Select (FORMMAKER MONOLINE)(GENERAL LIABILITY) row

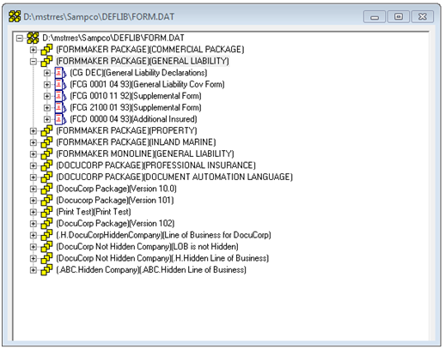coord(145,153)
